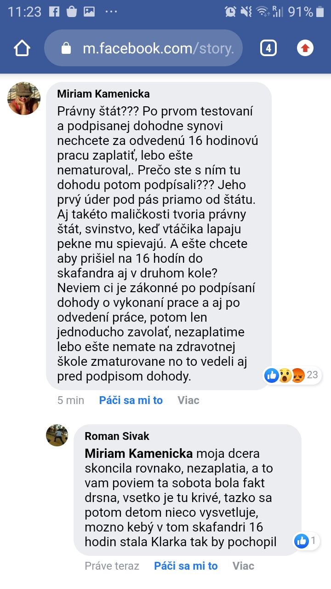This screenshot has height=589, width=331.
Task: Open Viac options under Miriam's comment
Action: pyautogui.click(x=188, y=400)
